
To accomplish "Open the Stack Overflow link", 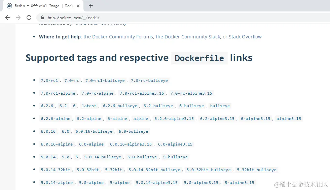I will 245,37.
